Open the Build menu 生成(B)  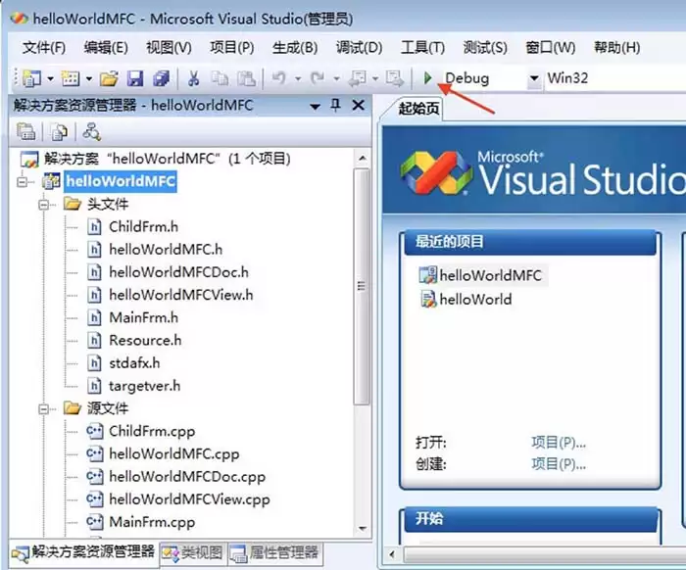pyautogui.click(x=295, y=47)
